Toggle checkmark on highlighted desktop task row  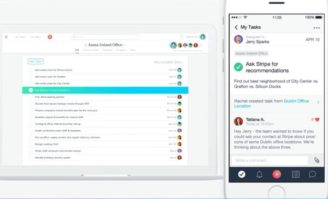click(x=31, y=90)
